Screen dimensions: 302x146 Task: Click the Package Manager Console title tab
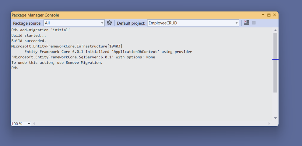(x=35, y=15)
